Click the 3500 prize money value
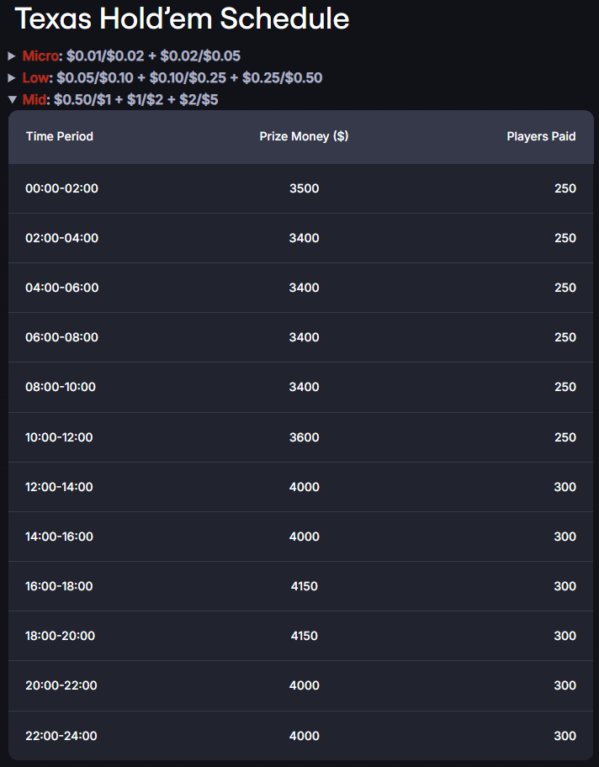 (x=304, y=188)
